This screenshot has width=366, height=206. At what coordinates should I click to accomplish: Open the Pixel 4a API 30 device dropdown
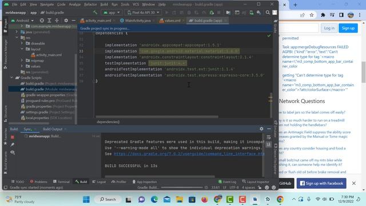[x=143, y=13]
